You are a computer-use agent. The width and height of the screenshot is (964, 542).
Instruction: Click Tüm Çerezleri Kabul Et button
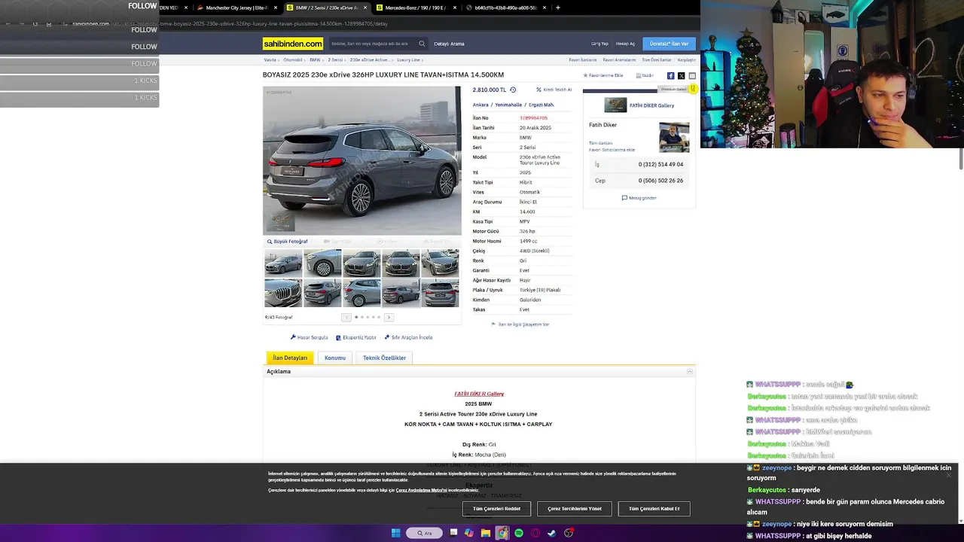coord(654,509)
